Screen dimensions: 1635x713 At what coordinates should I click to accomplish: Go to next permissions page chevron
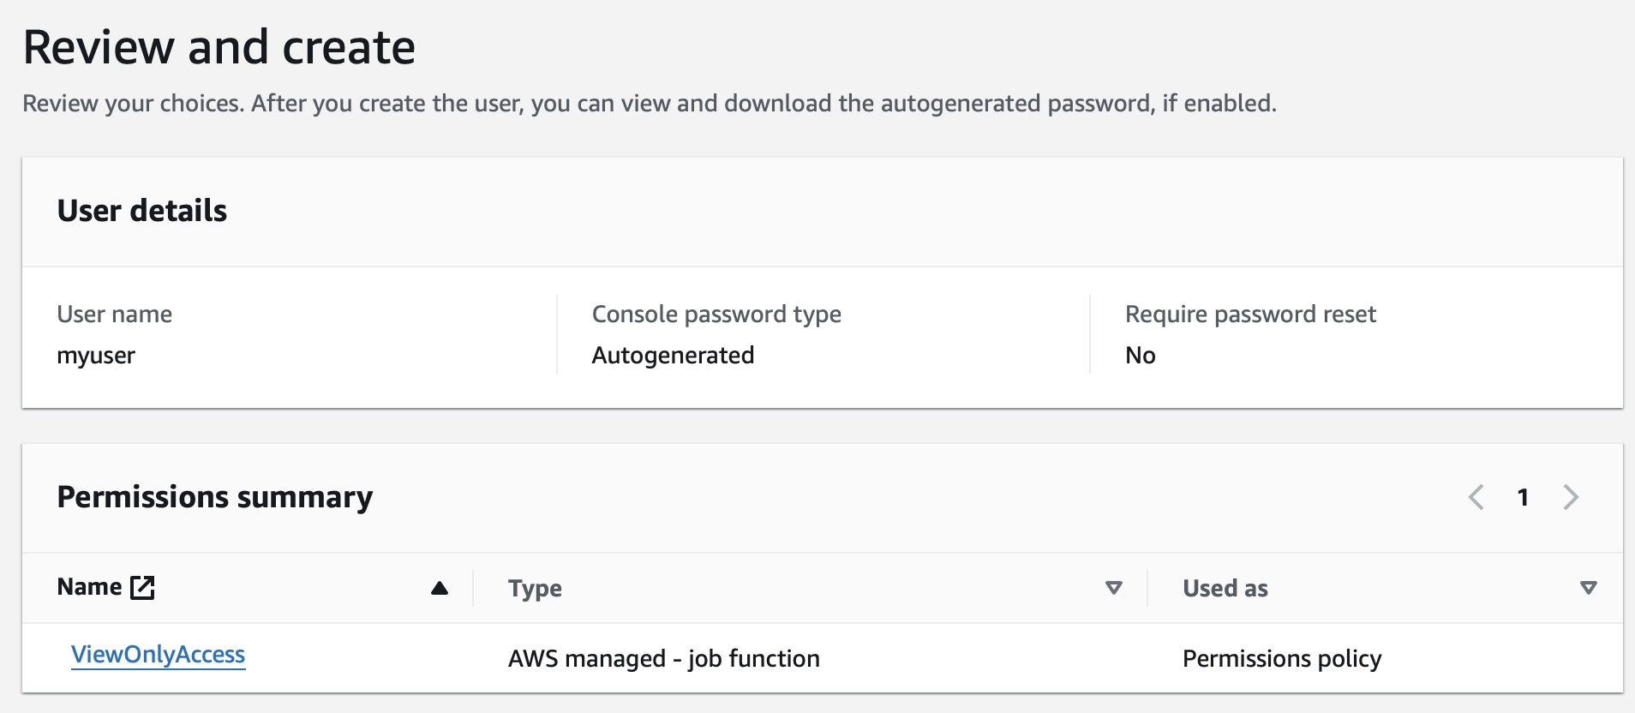1571,497
